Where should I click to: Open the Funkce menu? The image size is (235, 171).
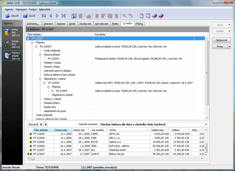[x=33, y=10]
